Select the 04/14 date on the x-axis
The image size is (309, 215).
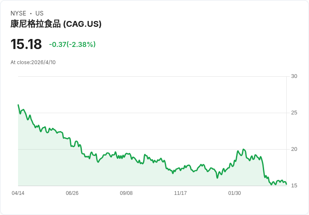pyautogui.click(x=18, y=193)
